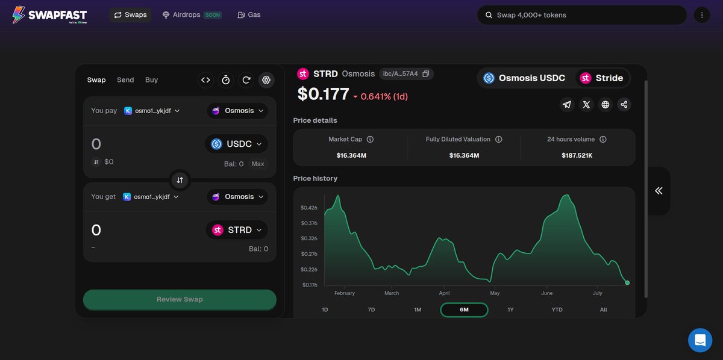Open swap settings gear
This screenshot has height=360, width=723.
pyautogui.click(x=266, y=80)
